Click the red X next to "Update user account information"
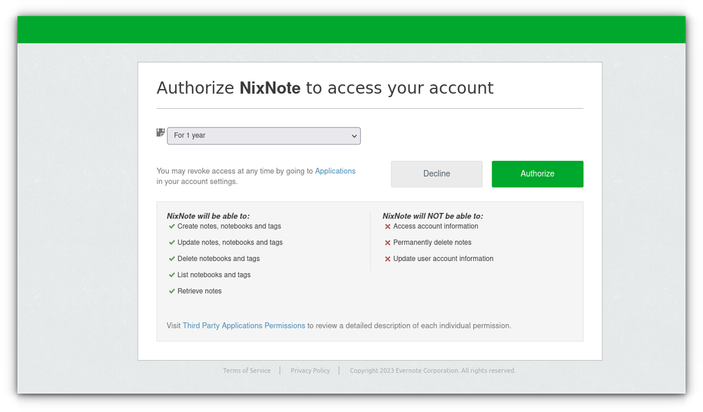The height and width of the screenshot is (412, 703). [387, 258]
